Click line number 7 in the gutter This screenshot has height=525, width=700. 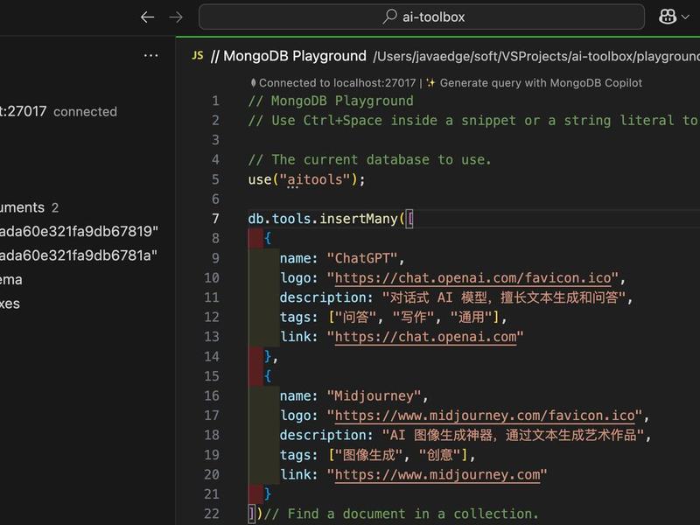215,219
